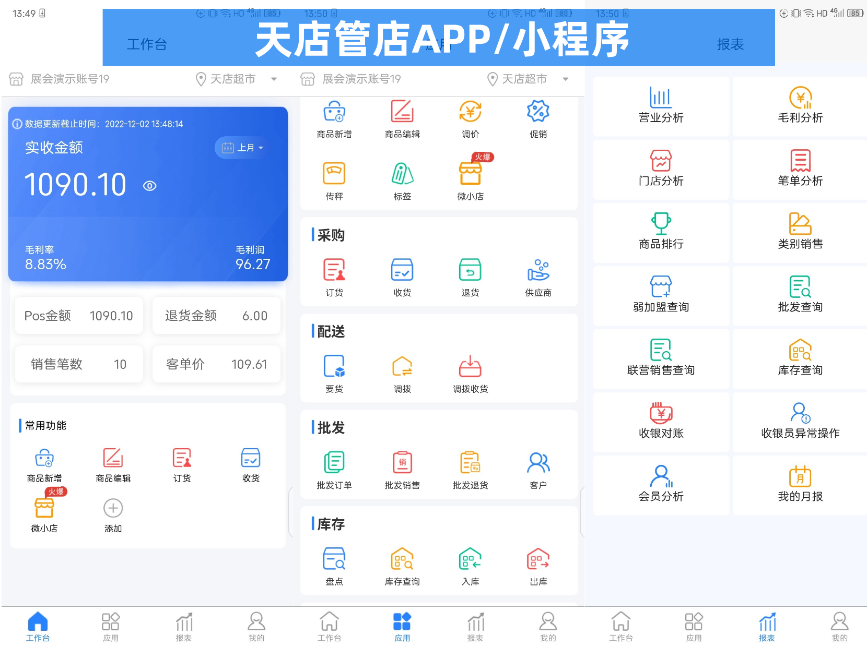Select the 促销 promotion icon
This screenshot has height=647, width=867.
(x=538, y=119)
